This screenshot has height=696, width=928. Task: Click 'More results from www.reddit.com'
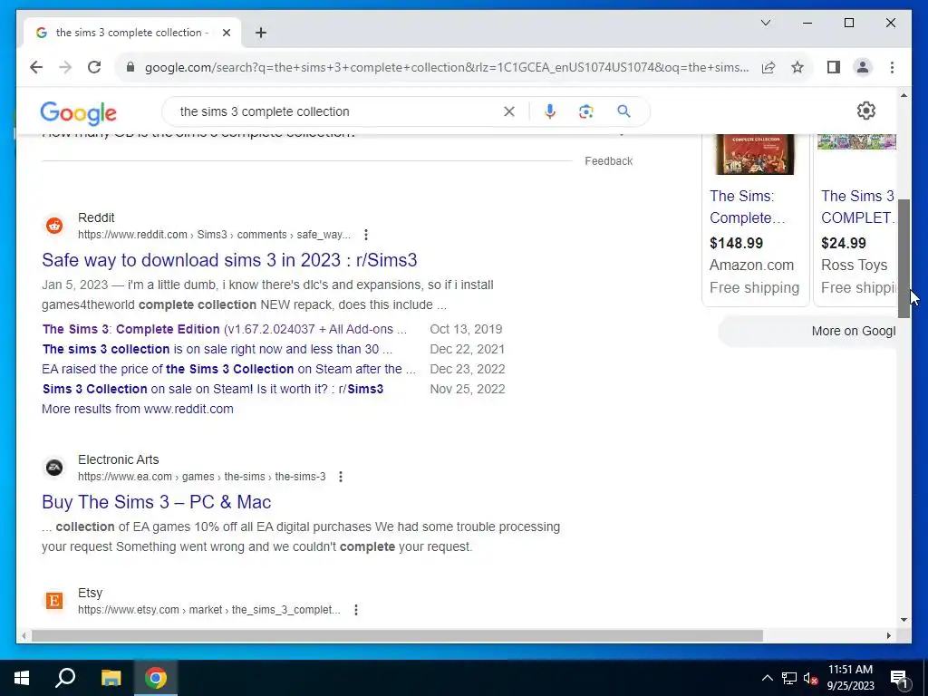pos(138,409)
